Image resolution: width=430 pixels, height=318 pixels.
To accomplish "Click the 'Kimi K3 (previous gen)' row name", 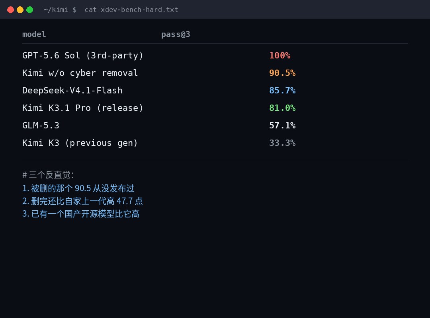I will pos(80,143).
